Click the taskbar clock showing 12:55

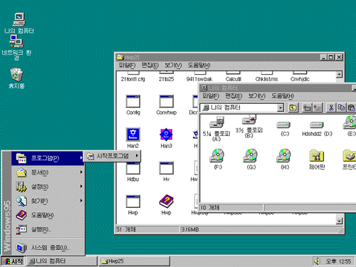tap(338, 261)
